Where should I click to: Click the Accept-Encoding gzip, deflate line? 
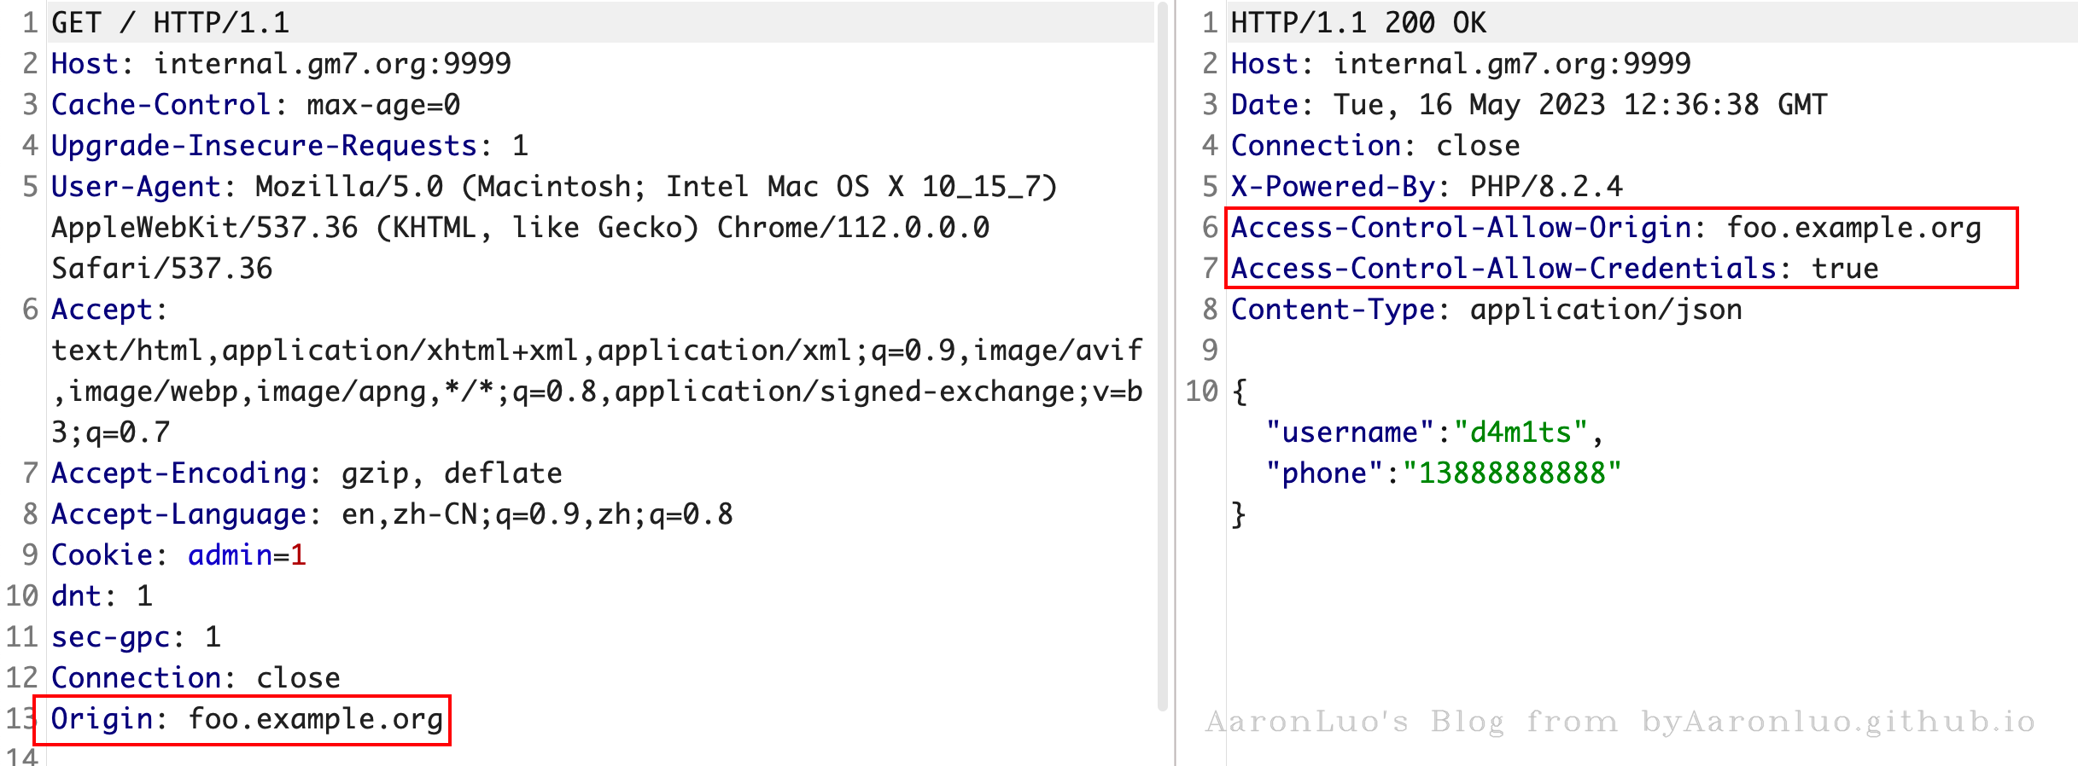(x=306, y=473)
